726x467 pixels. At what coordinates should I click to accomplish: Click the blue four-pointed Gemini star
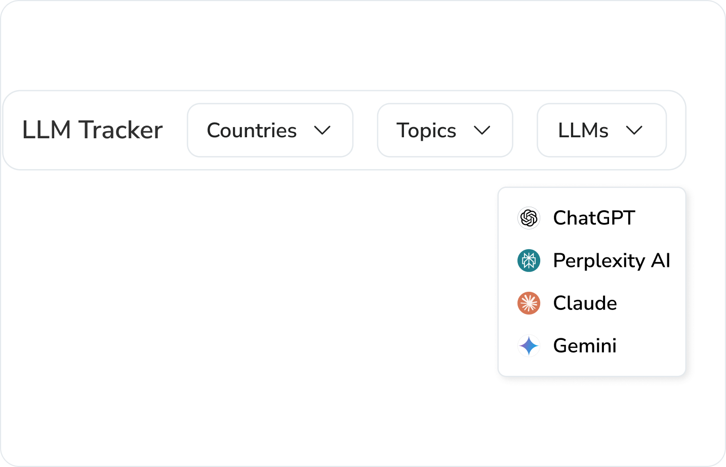tap(529, 345)
